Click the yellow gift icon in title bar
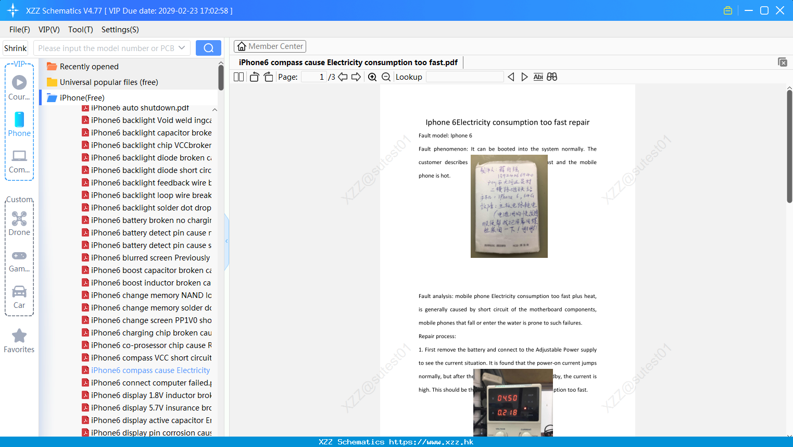 point(728,10)
